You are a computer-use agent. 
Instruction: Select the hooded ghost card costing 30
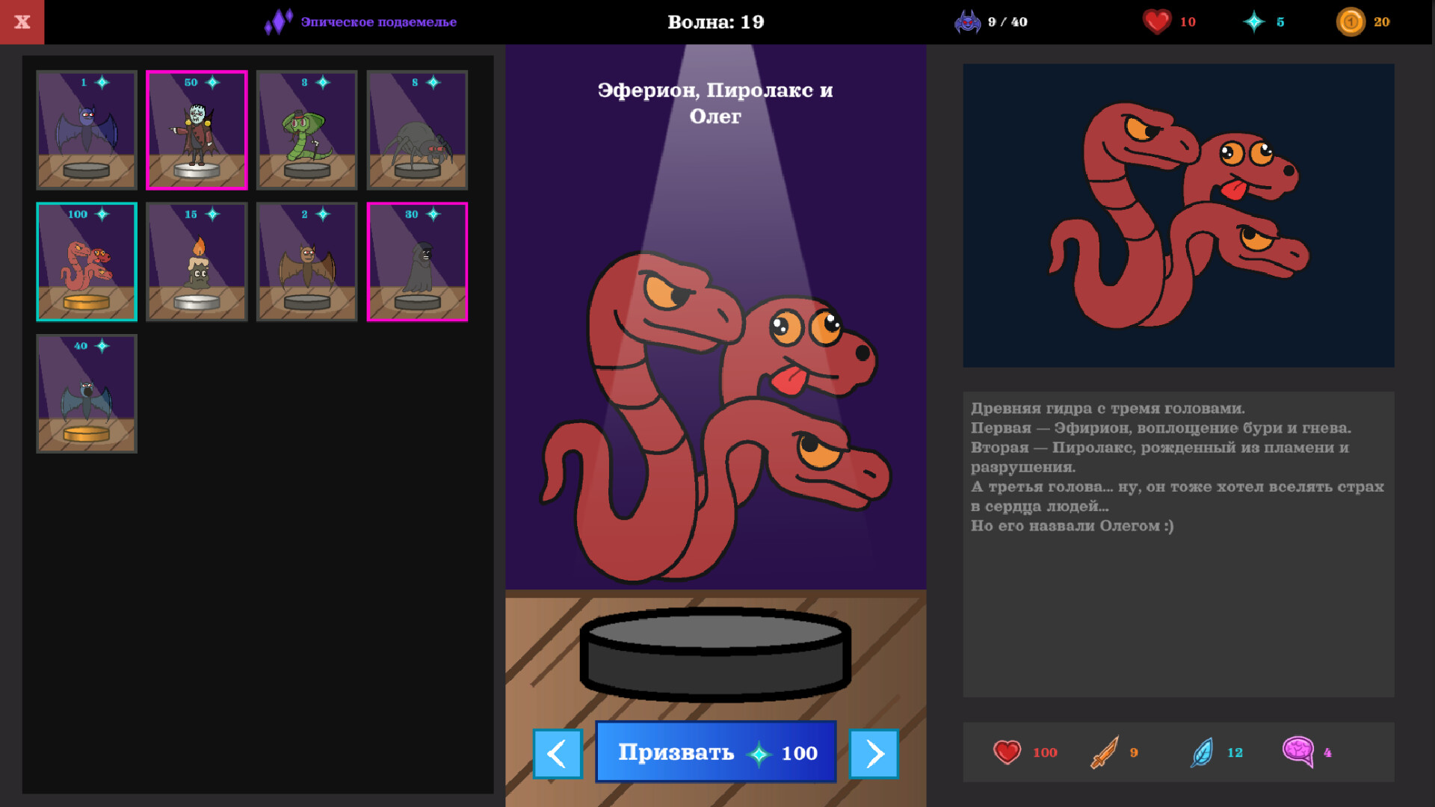(417, 262)
